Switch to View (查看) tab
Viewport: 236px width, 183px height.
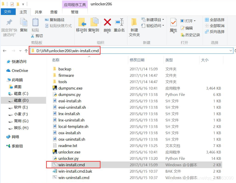click(x=54, y=12)
